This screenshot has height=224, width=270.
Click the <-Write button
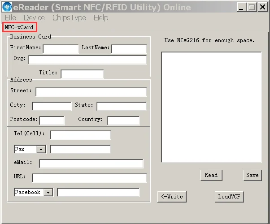[x=172, y=197]
